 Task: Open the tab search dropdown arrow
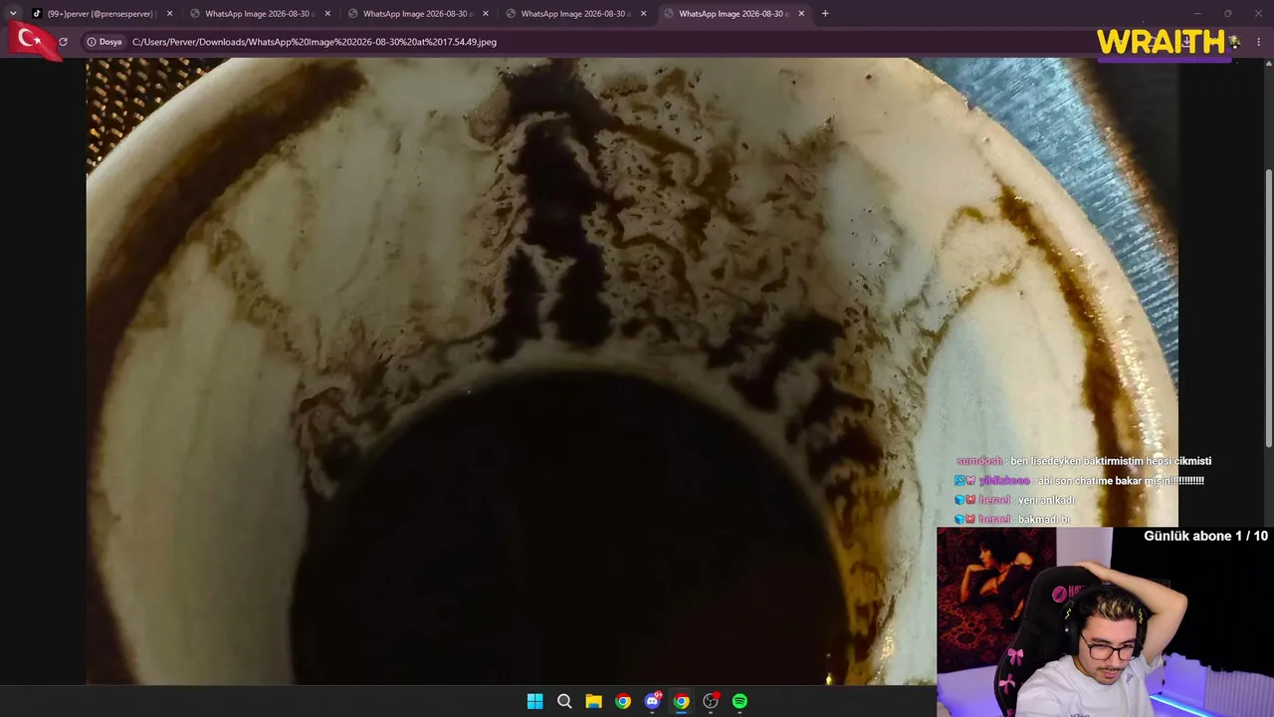(x=13, y=14)
